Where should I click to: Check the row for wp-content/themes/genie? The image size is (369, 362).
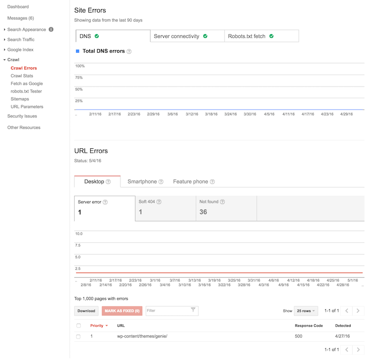79,336
